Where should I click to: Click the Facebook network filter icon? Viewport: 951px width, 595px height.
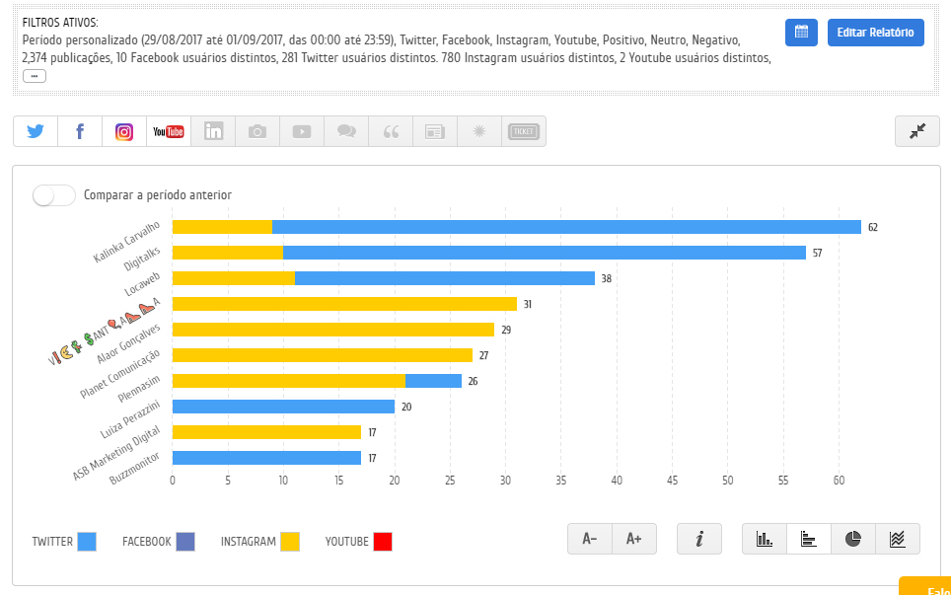(80, 131)
